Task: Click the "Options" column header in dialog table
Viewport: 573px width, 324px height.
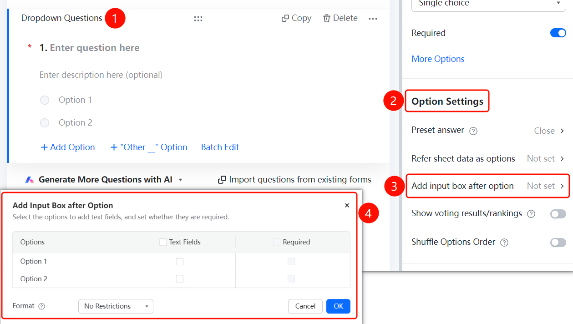Action: pyautogui.click(x=32, y=242)
